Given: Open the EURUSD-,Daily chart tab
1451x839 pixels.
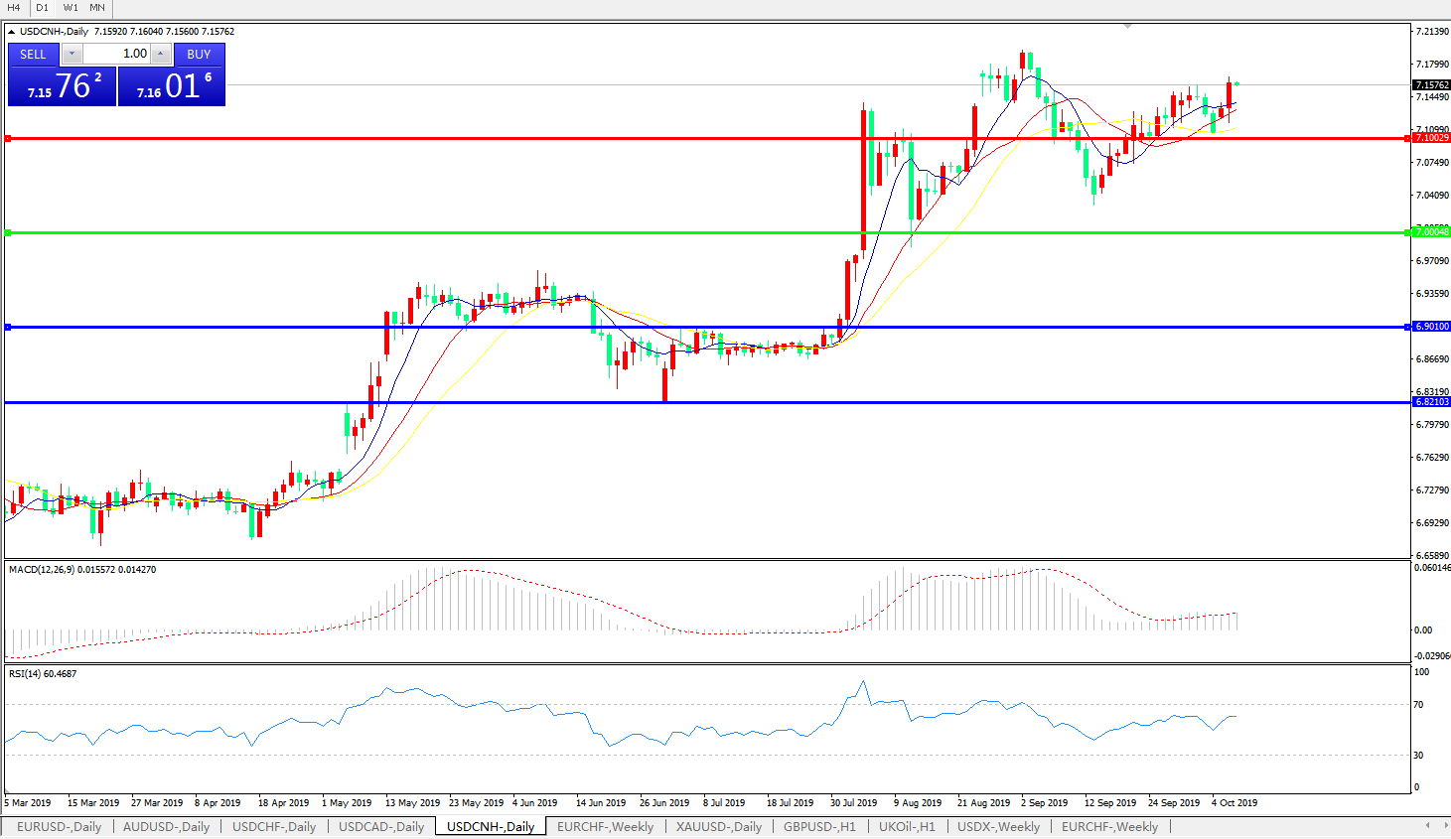Looking at the screenshot, I should [x=59, y=826].
